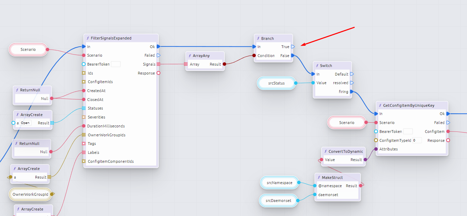467x216 pixels.
Task: Select the OwnerWorkGroupId variable node
Action: tap(30, 194)
